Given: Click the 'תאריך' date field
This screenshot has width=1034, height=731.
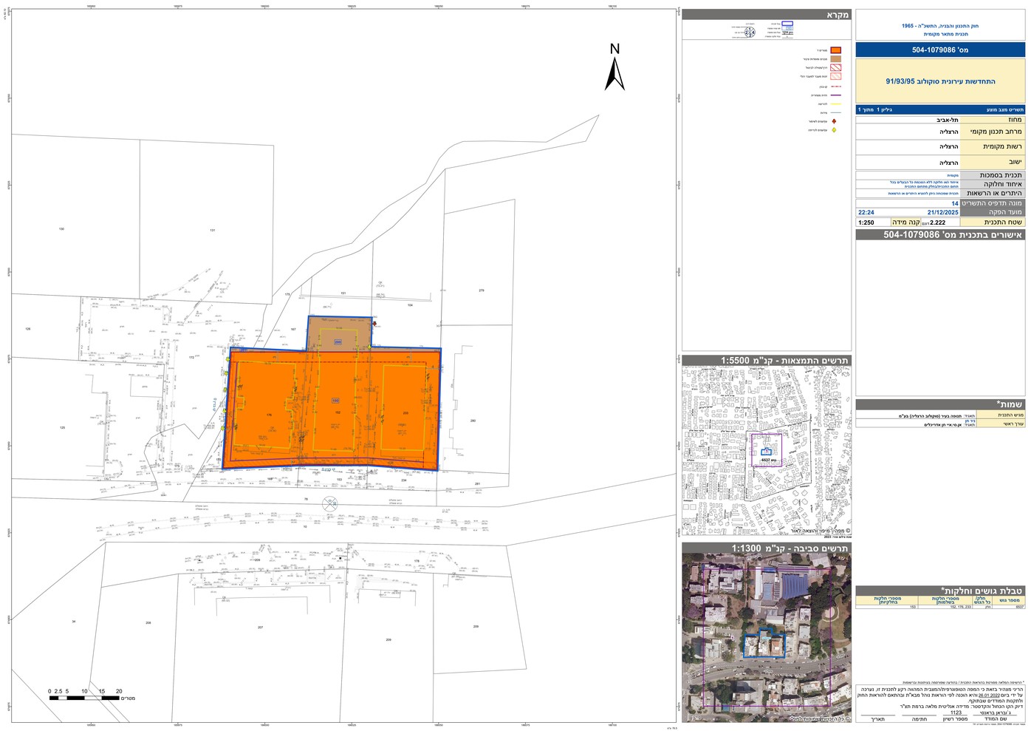Looking at the screenshot, I should 877,719.
